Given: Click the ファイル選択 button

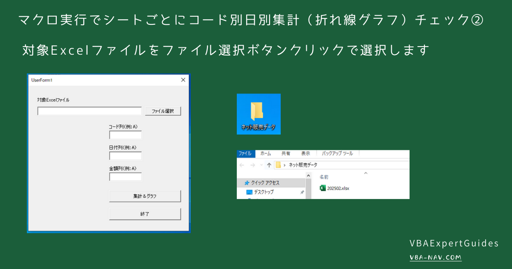Looking at the screenshot, I should [163, 111].
